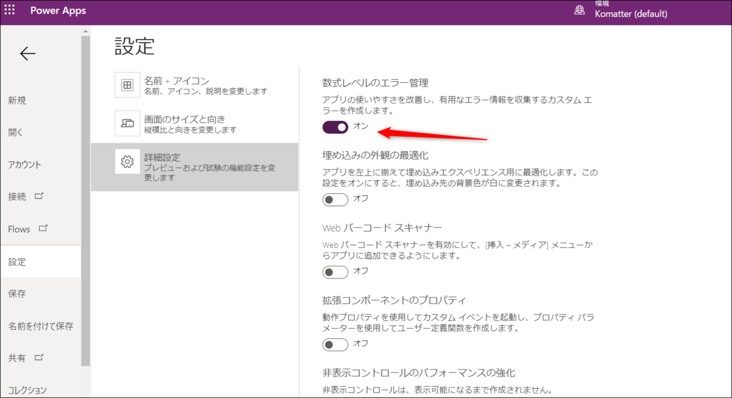
Task: Click external link icon next to Flows
Action: (x=43, y=229)
